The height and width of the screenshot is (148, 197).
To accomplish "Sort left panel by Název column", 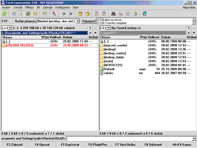I will [21, 37].
